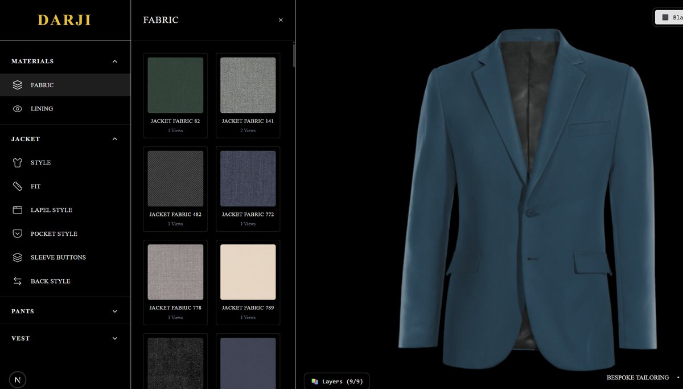The width and height of the screenshot is (683, 389).
Task: Choose the cream Jacket Fabric 789 swatch
Action: pyautogui.click(x=248, y=272)
